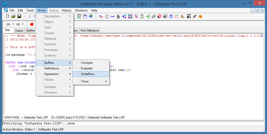Open the Editor document icon

tap(107, 16)
